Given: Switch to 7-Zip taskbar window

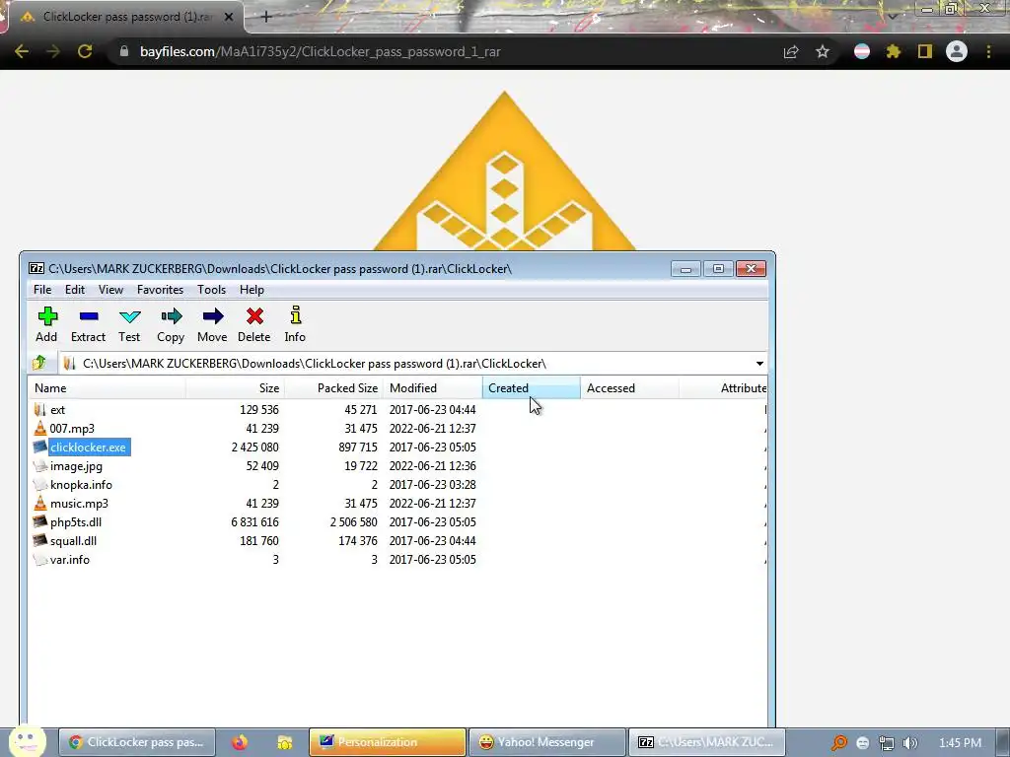Looking at the screenshot, I should click(707, 742).
